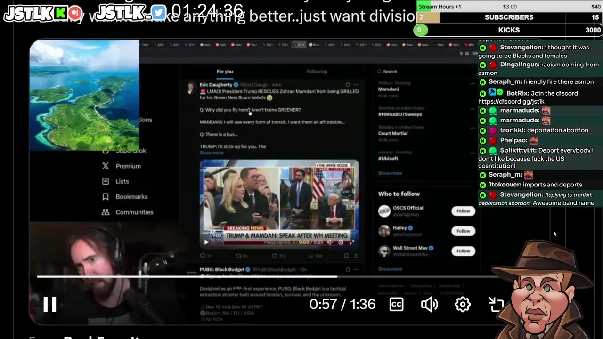Click the Stream Hours +1 goal bar

click(509, 7)
